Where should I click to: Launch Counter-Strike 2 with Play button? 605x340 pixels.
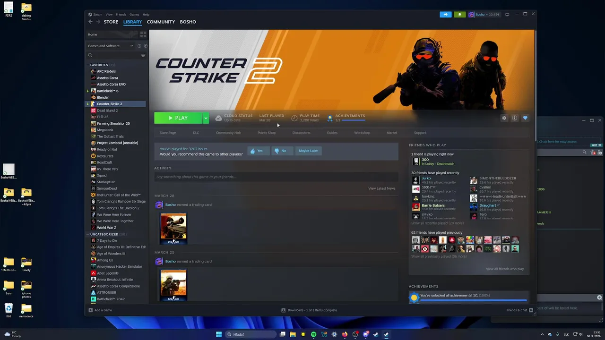pyautogui.click(x=178, y=118)
